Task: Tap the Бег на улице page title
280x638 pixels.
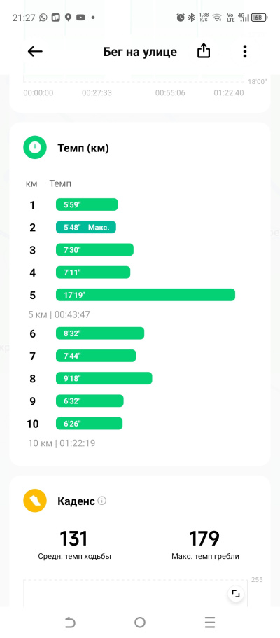Action: pyautogui.click(x=140, y=52)
